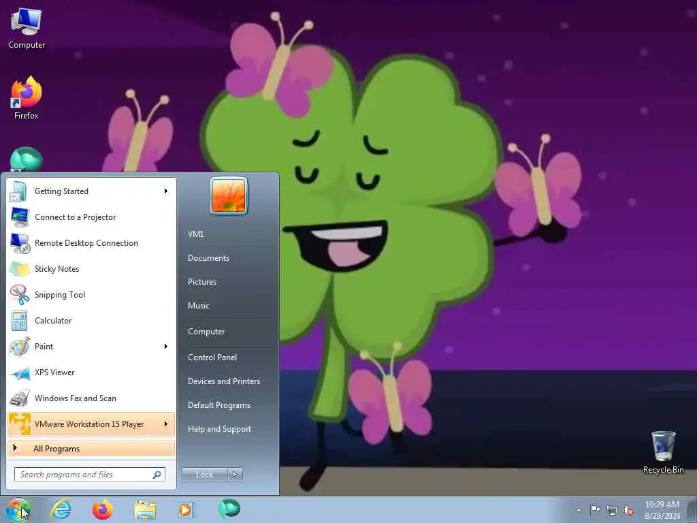Open Music from Start menu
The image size is (697, 523).
pyautogui.click(x=199, y=306)
